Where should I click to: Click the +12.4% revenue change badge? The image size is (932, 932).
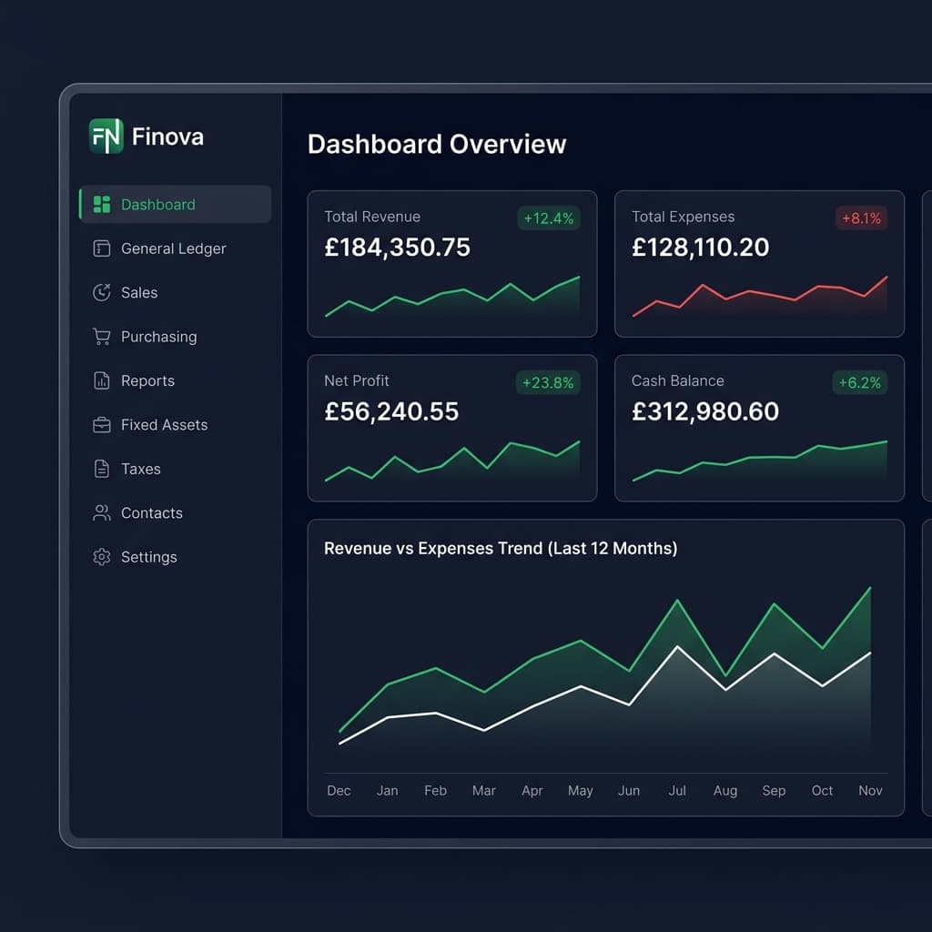click(x=549, y=218)
